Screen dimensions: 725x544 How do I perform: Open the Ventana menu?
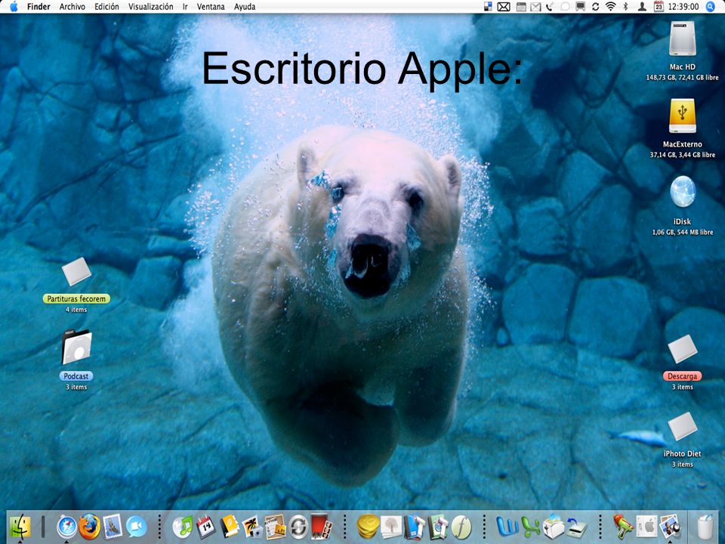coord(211,7)
